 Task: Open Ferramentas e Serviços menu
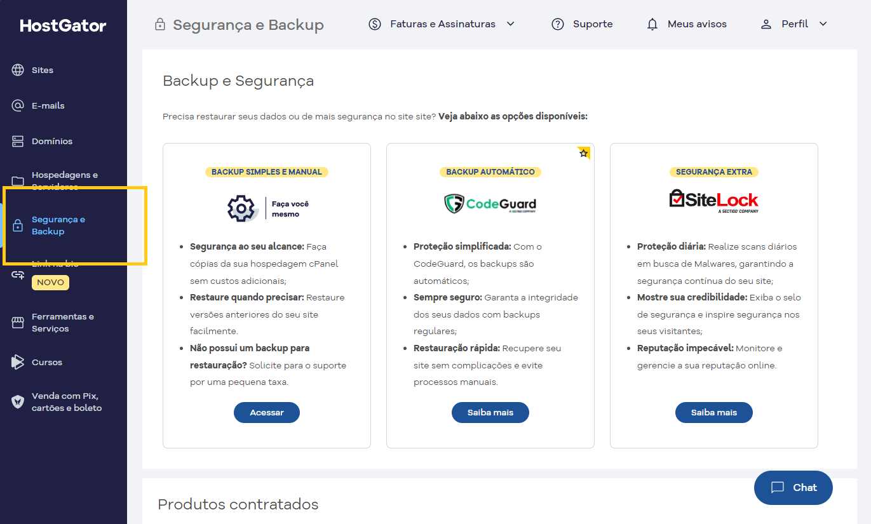64,323
